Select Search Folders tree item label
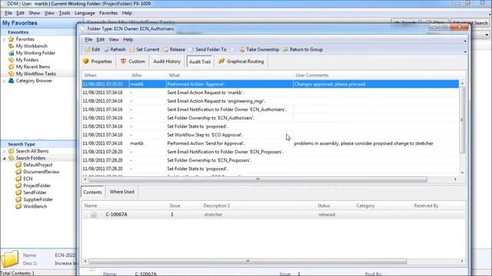 (x=31, y=158)
